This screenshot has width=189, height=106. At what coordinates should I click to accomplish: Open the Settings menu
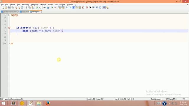tap(43, 5)
